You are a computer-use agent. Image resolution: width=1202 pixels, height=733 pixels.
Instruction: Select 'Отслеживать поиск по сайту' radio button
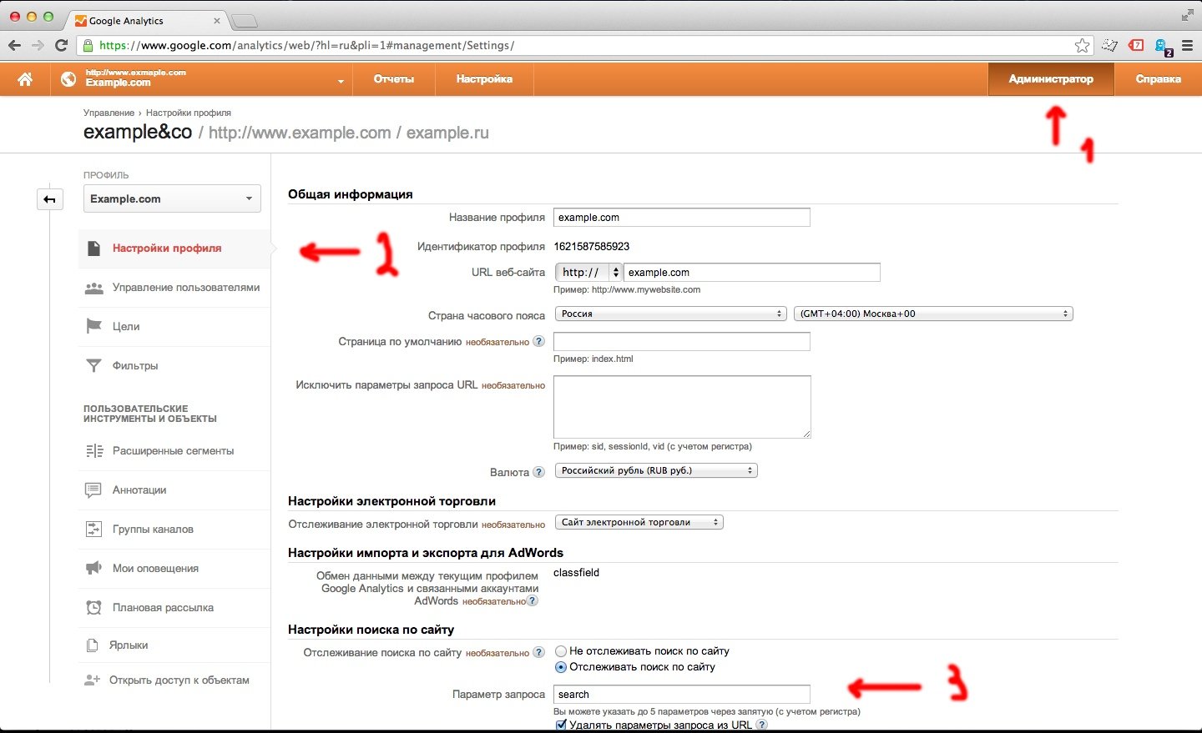tap(561, 667)
